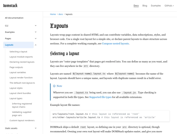Viewport: 179px width, 134px height.
Task: Go to docs breadcrumb
Action: pyautogui.click(x=61, y=14)
